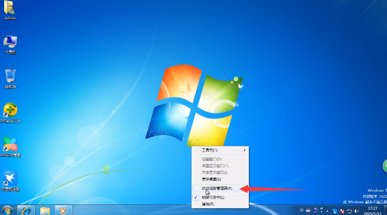This screenshot has width=387, height=215.
Task: Launch Internet Explorer from the taskbar
Action: (26, 210)
